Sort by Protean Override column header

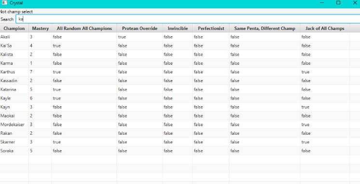point(140,28)
